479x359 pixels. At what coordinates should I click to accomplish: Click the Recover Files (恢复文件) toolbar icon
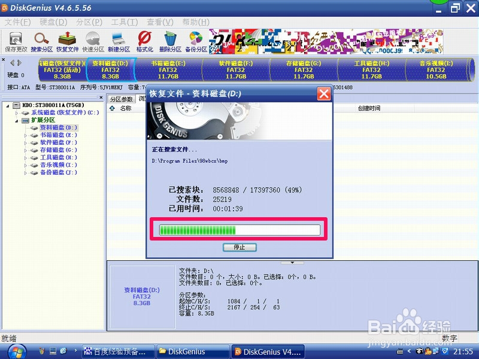point(67,41)
